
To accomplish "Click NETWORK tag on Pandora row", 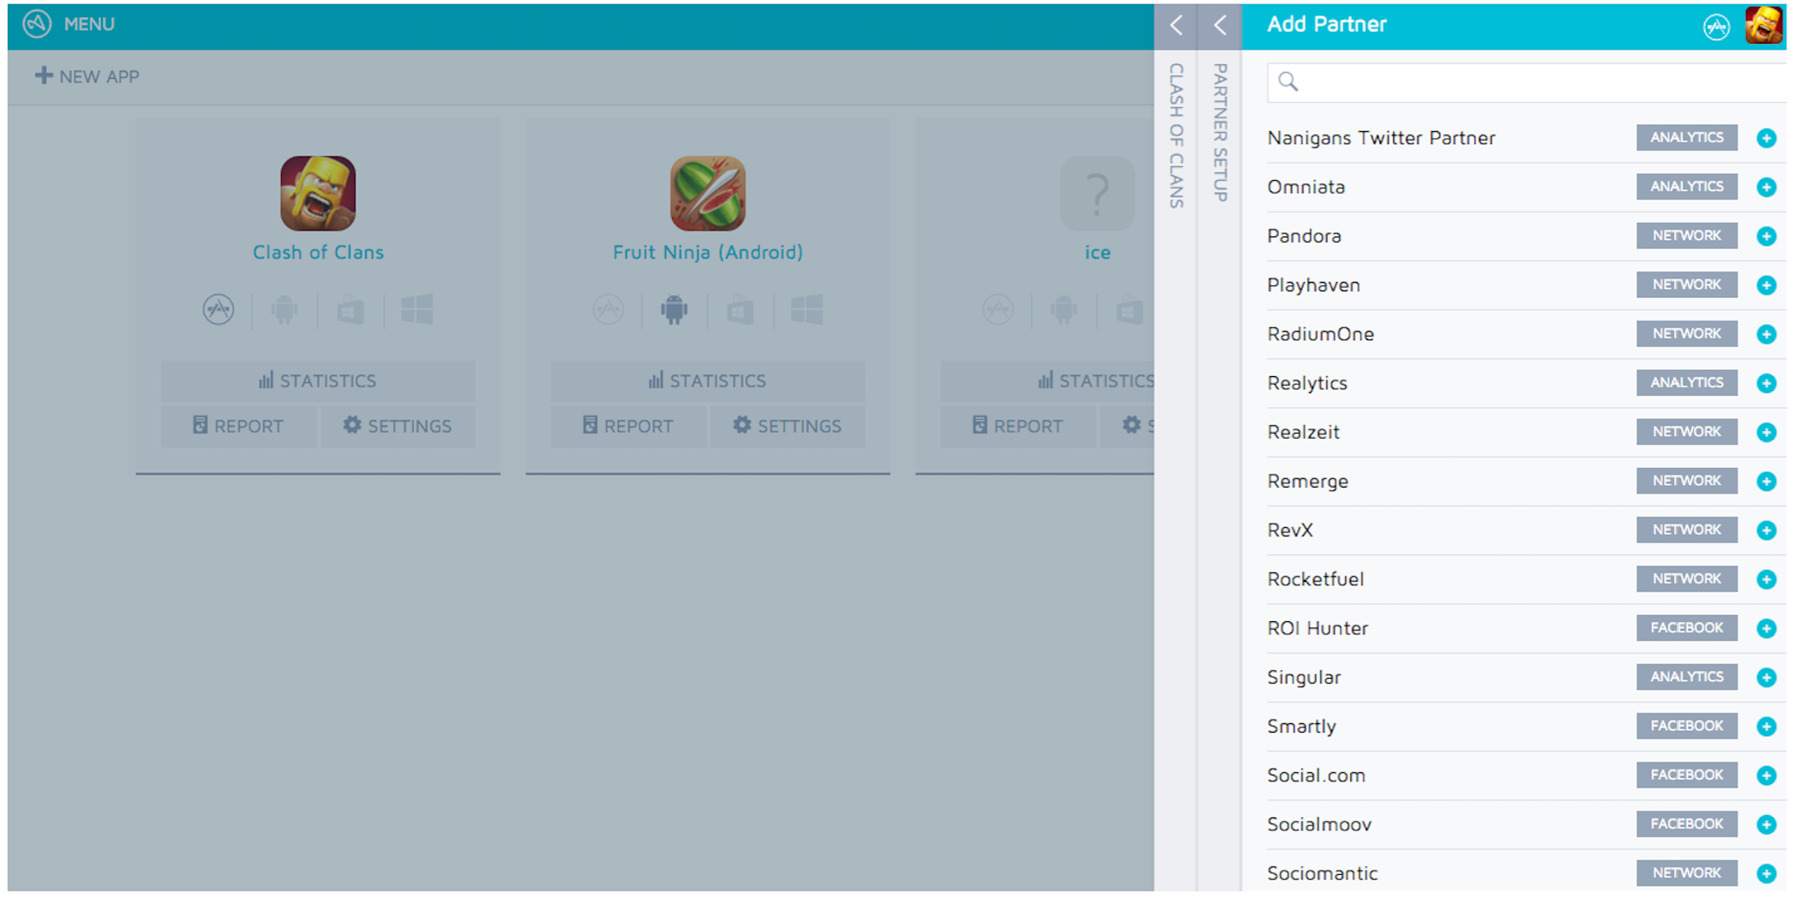I will pyautogui.click(x=1687, y=236).
